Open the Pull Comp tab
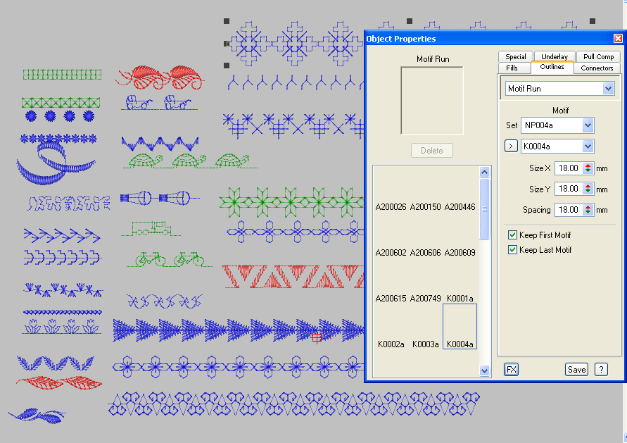627x443 pixels. pos(598,56)
